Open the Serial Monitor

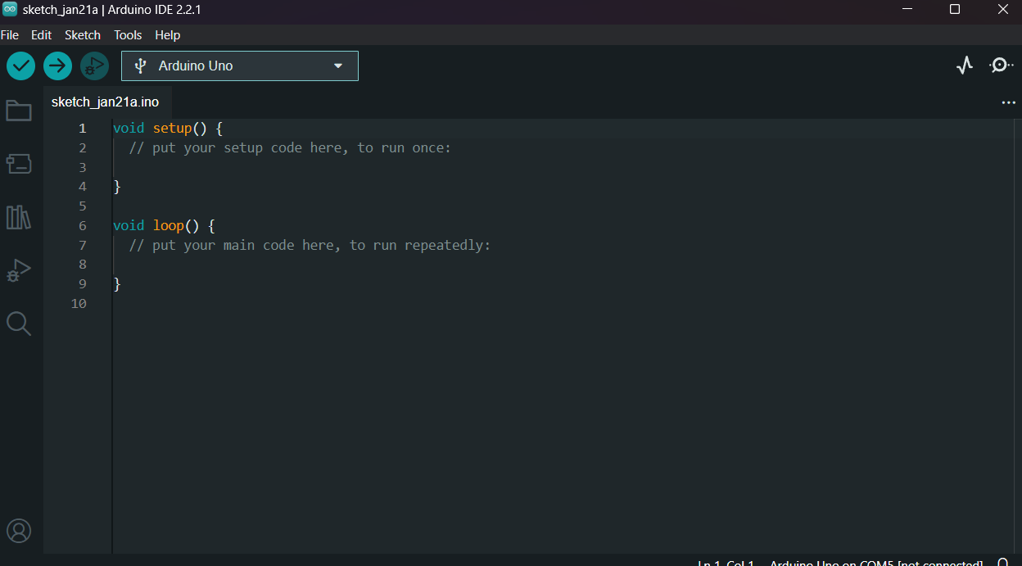pos(1001,66)
